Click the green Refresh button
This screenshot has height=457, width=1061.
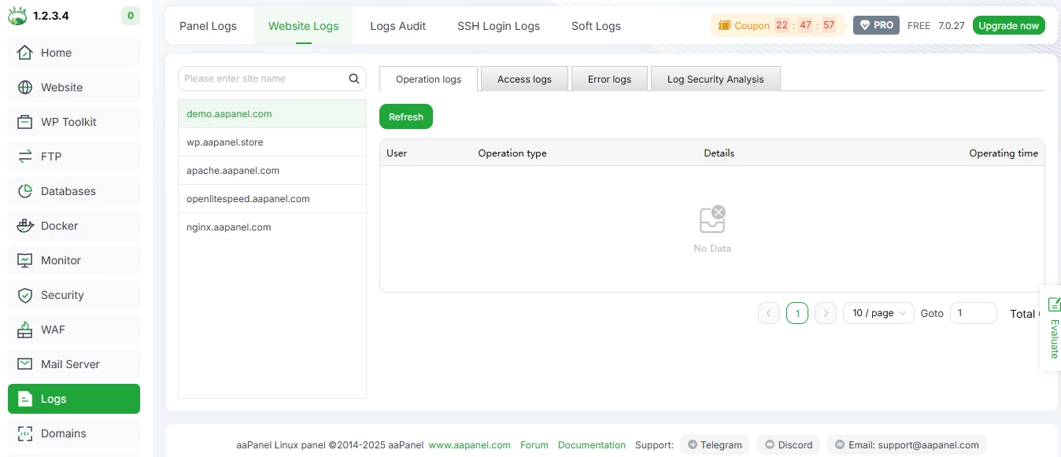point(405,116)
